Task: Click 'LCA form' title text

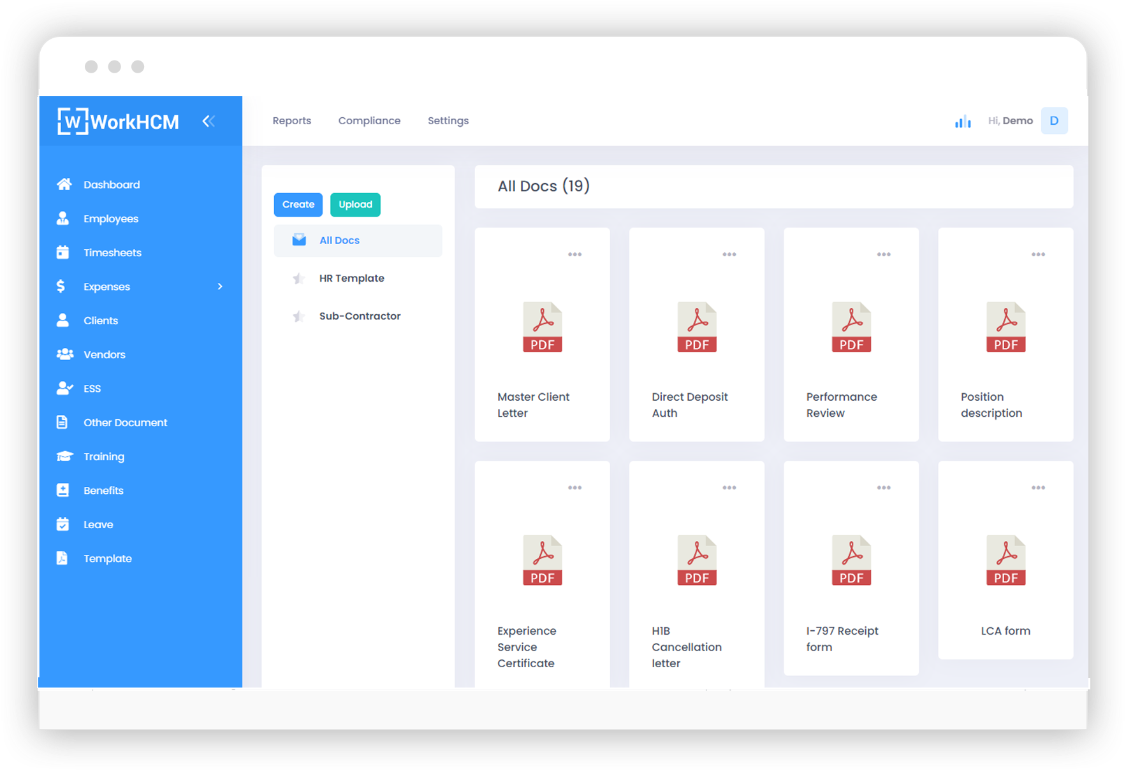Action: tap(1005, 631)
